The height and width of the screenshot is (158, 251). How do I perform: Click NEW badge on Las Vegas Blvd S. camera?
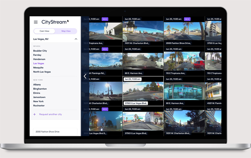[105, 109]
